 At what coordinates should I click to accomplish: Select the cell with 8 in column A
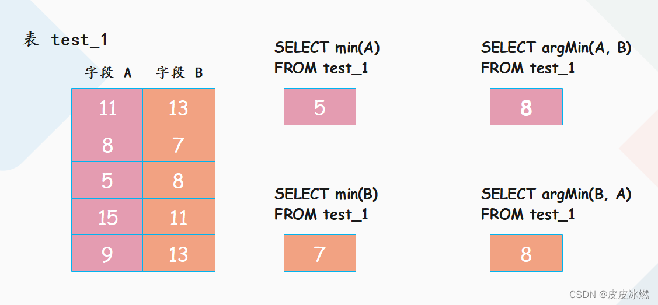[x=107, y=143]
